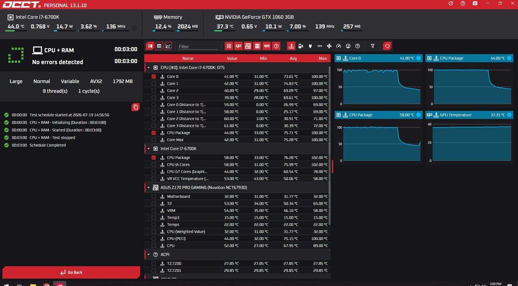Copy the test log with red copy icon
The width and height of the screenshot is (518, 286).
(x=135, y=107)
